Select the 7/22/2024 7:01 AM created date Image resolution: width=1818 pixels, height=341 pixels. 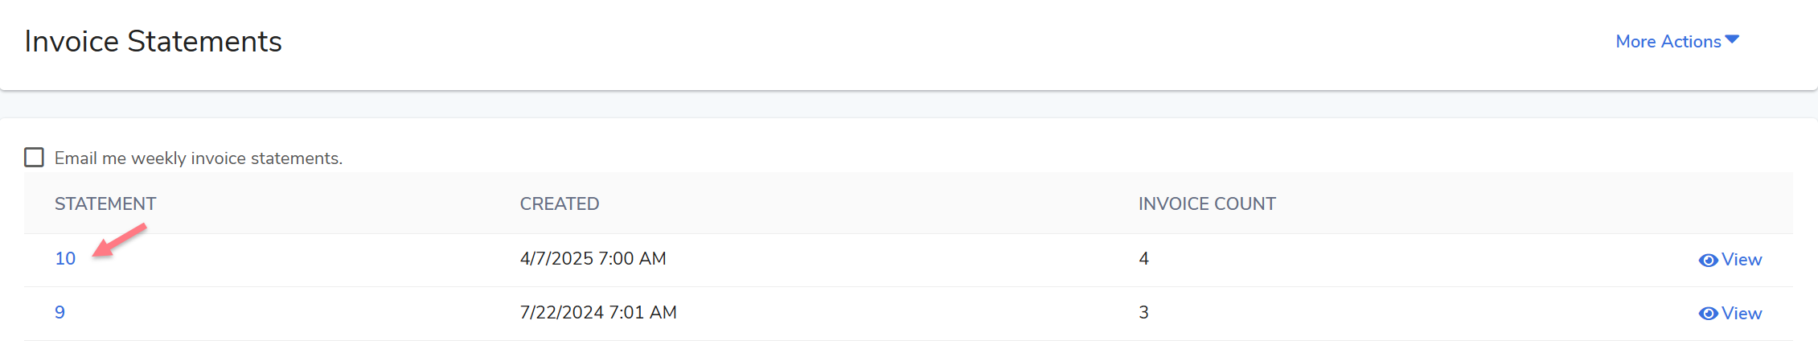pos(598,313)
